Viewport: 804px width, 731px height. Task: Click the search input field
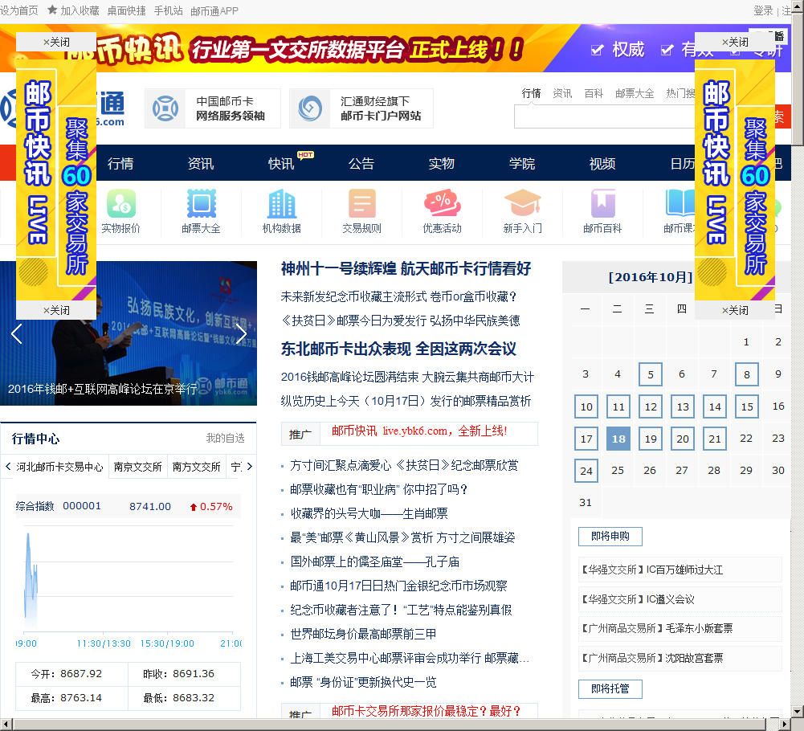point(605,117)
